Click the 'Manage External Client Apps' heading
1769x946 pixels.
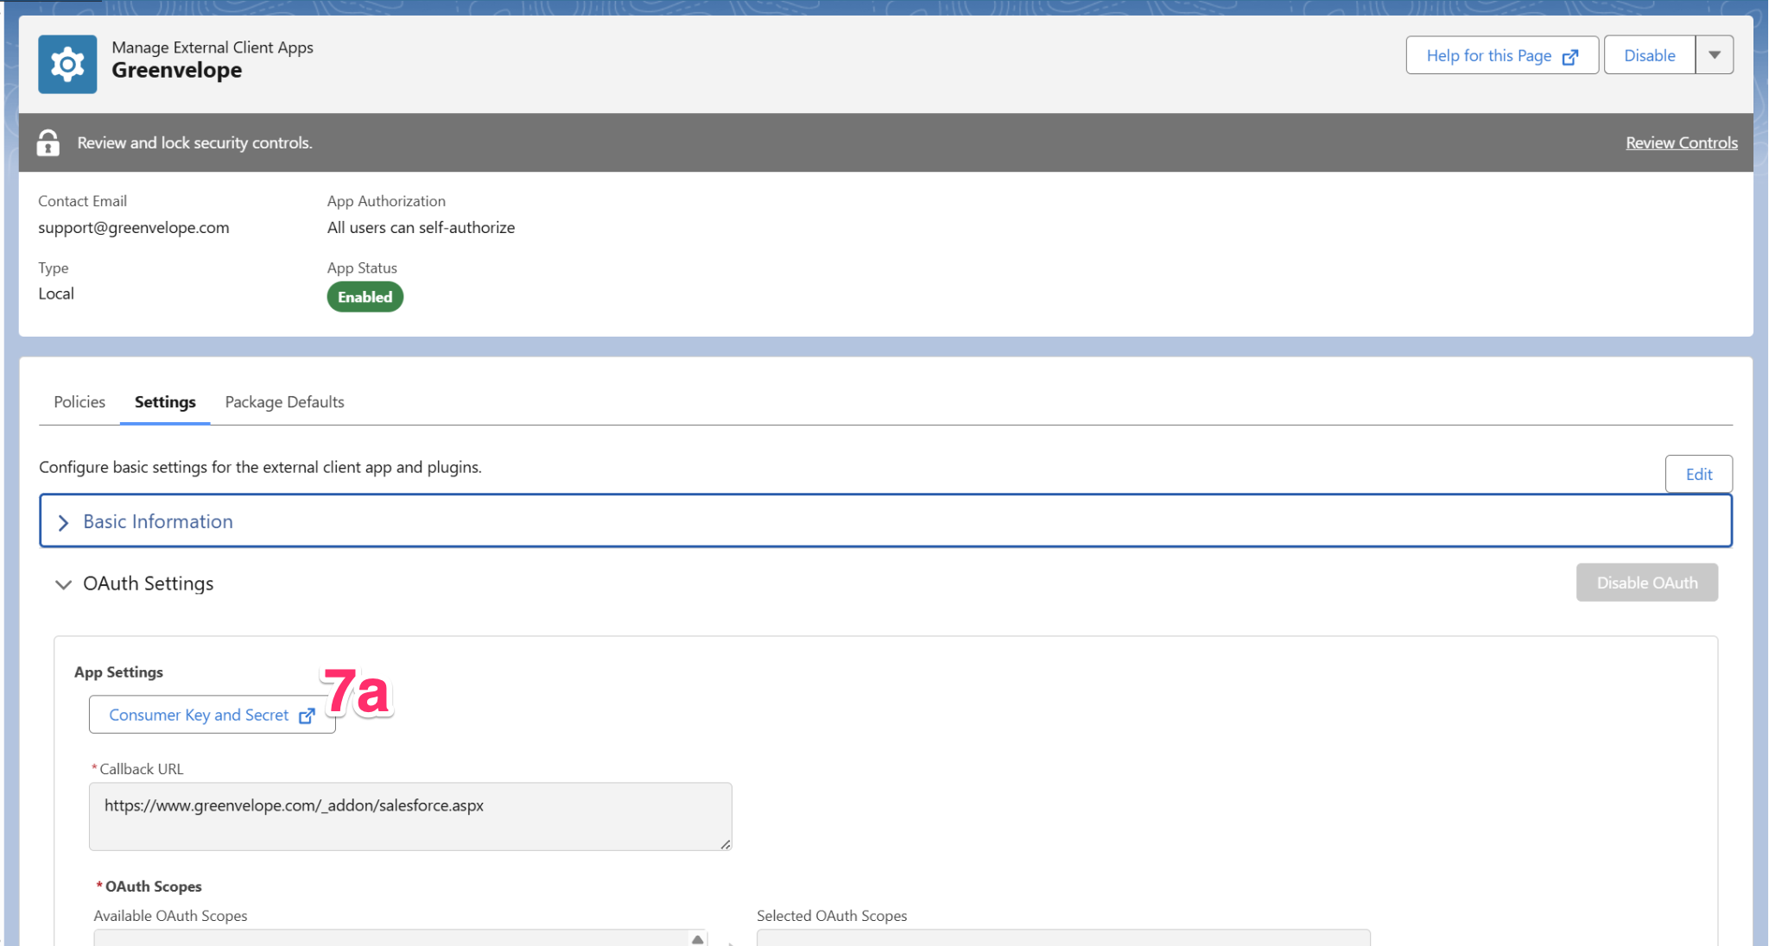pos(212,47)
